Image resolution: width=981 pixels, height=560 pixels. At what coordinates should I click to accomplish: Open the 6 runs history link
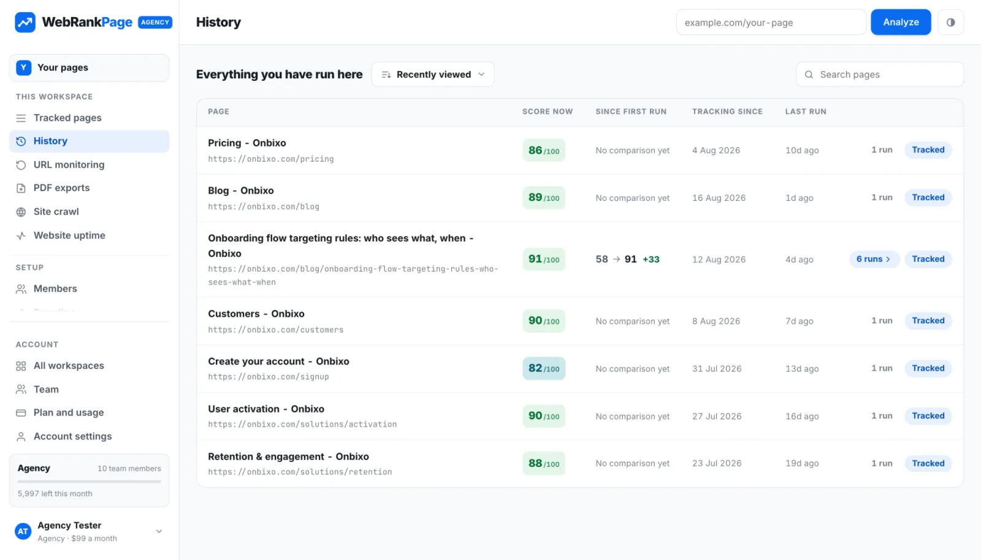click(x=874, y=259)
